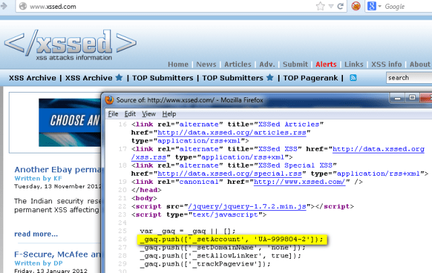Open the Help menu in source window

click(169, 114)
